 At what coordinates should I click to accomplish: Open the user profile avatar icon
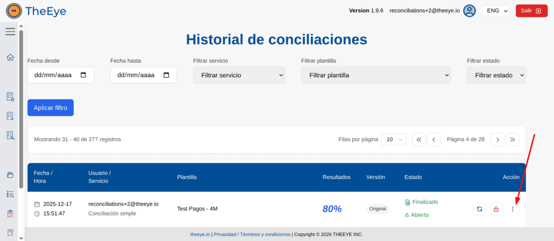point(469,11)
